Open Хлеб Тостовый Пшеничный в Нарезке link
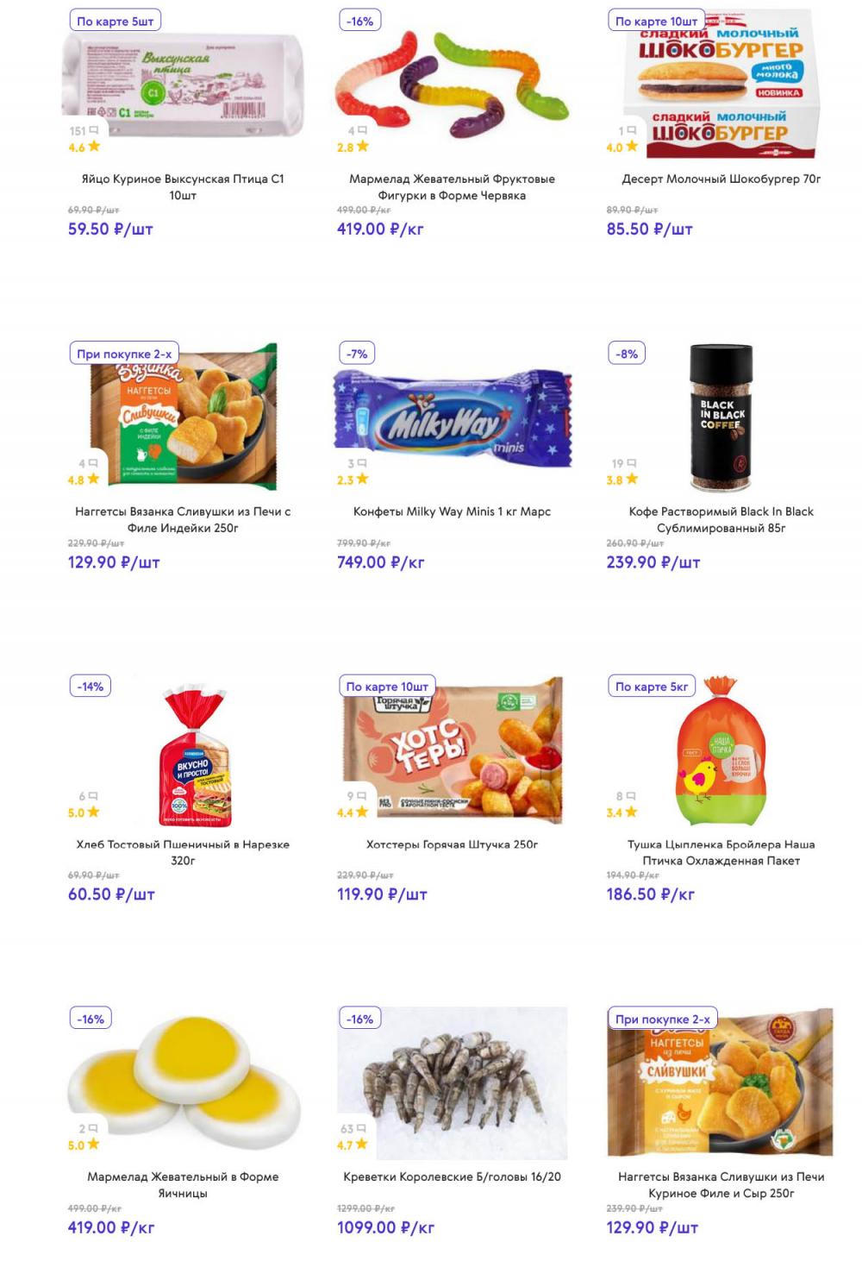This screenshot has width=862, height=1267. (x=183, y=852)
